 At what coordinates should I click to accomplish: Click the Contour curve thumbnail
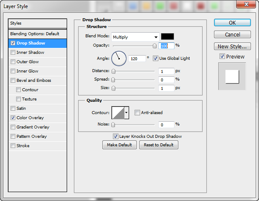pyautogui.click(x=118, y=113)
